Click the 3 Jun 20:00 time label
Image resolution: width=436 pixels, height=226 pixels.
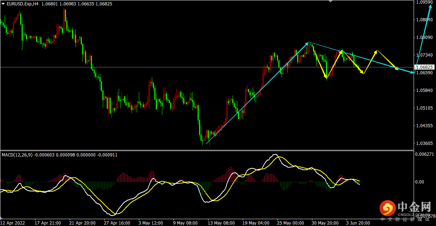tap(358, 223)
